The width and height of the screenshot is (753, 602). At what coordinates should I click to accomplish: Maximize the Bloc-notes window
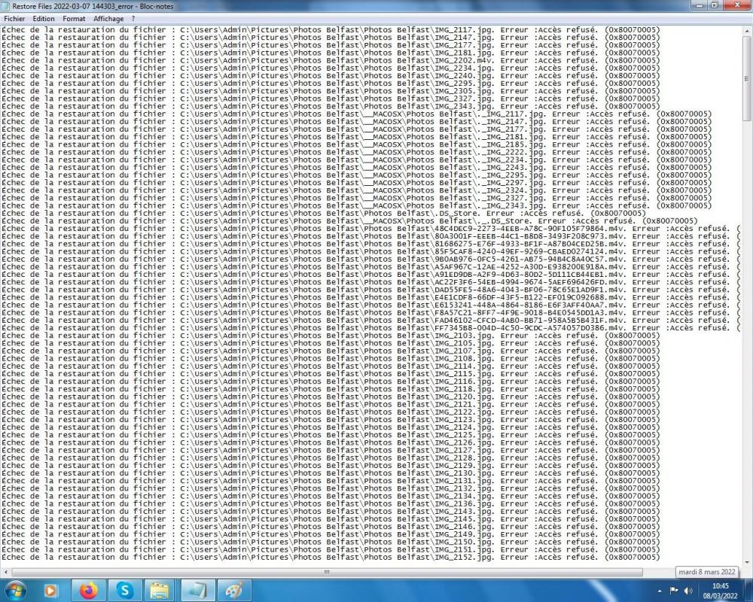714,5
